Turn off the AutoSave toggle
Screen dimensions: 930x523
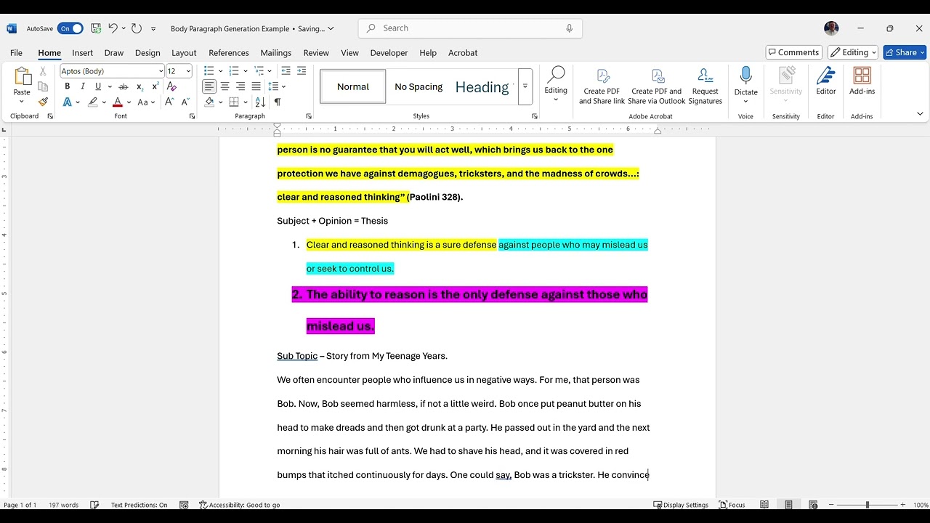(70, 28)
